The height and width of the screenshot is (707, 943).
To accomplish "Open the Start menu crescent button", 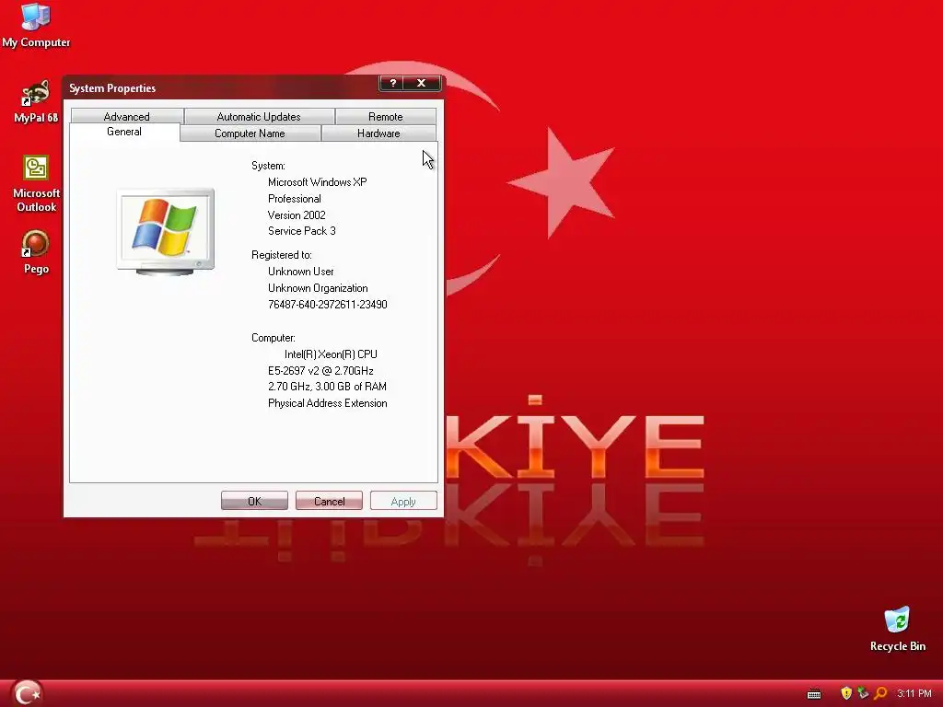I will pos(27,693).
